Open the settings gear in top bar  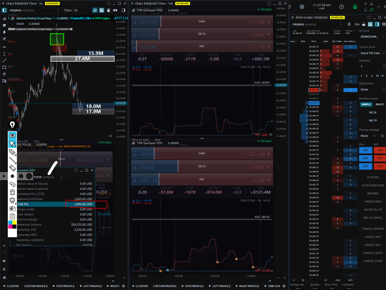[302, 7]
